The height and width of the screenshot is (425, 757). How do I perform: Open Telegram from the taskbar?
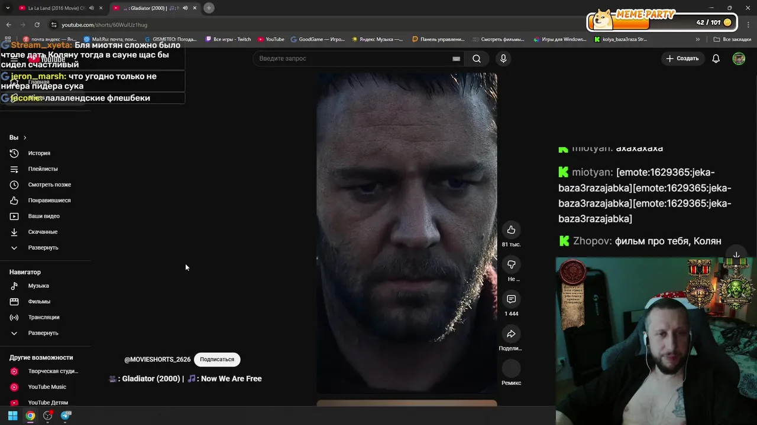click(66, 416)
